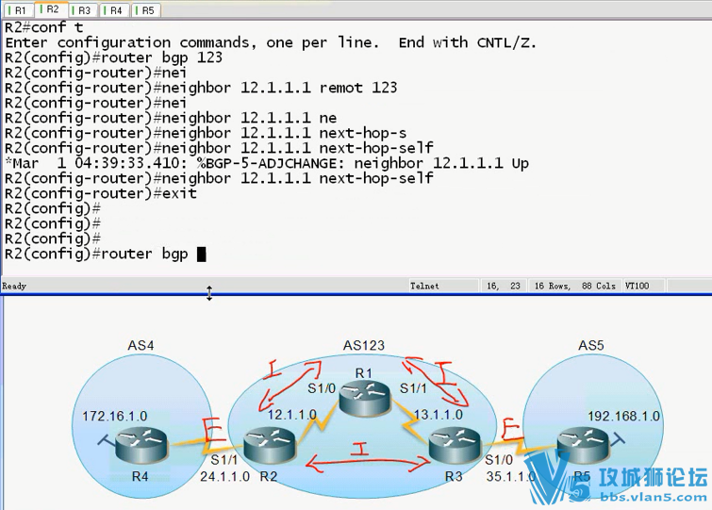This screenshot has width=712, height=510.
Task: Click the R5 router icon in AS5
Action: click(x=583, y=445)
